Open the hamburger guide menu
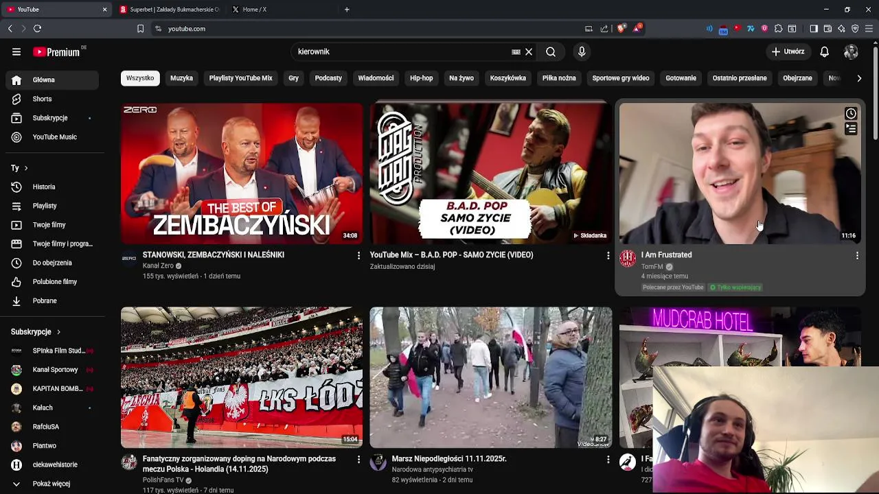 coord(16,51)
